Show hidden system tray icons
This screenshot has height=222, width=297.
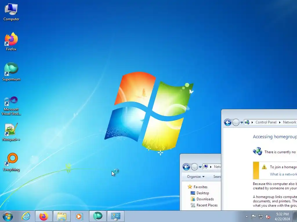coord(247,217)
